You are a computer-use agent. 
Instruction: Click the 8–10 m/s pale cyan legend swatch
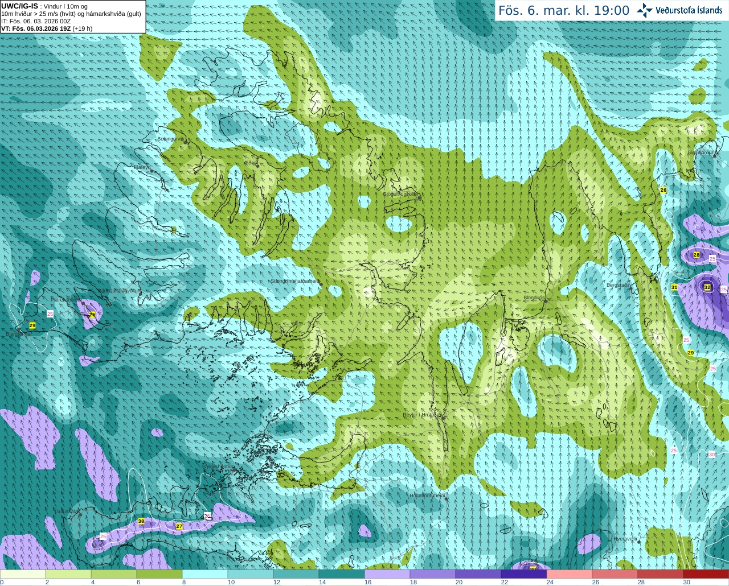click(205, 574)
